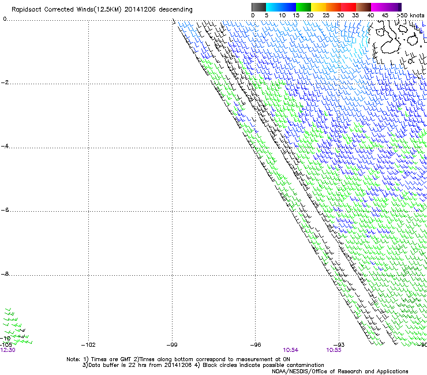Click the yellow 20-25 knots color swatch

pos(319,7)
